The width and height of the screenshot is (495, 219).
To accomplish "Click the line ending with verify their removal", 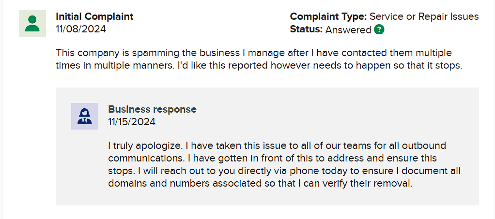I will (260, 183).
